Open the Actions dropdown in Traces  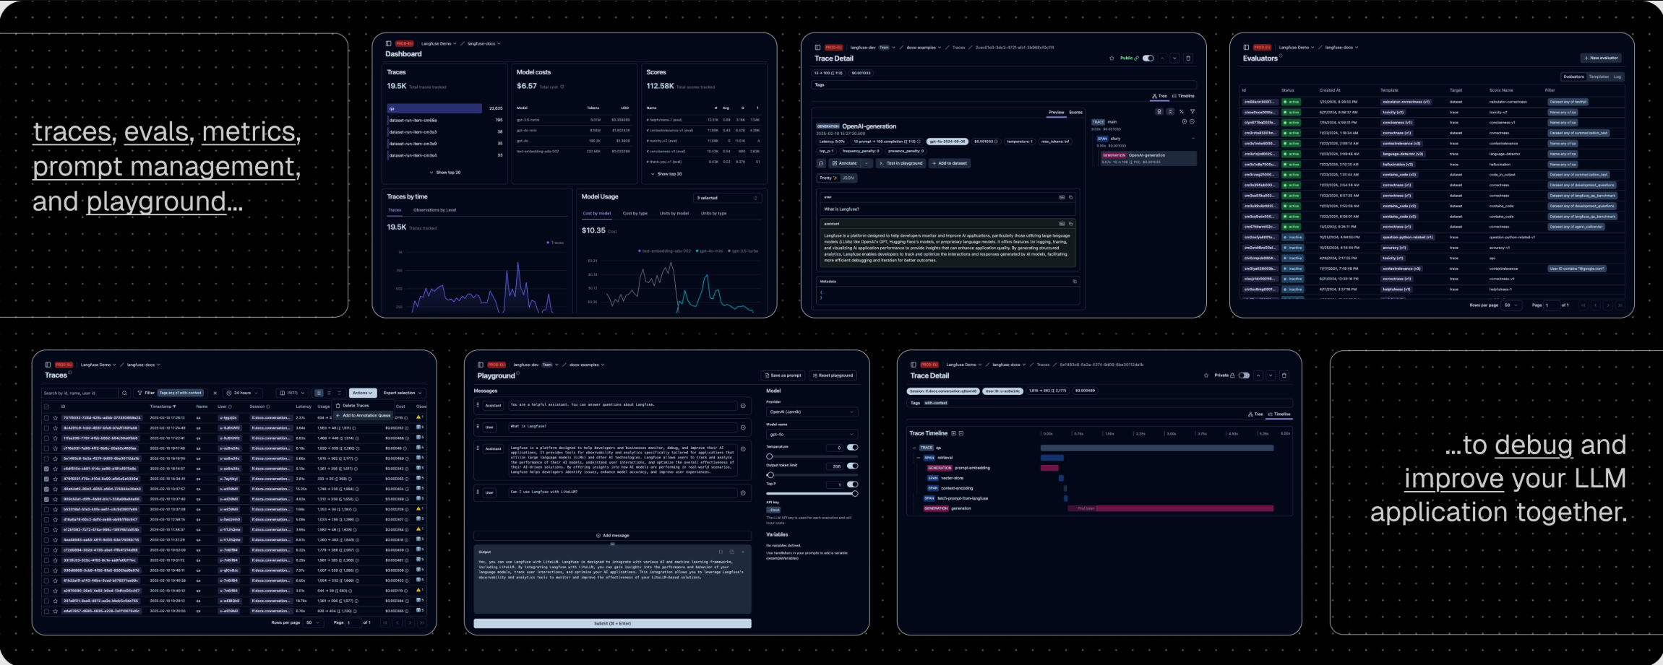tap(363, 393)
